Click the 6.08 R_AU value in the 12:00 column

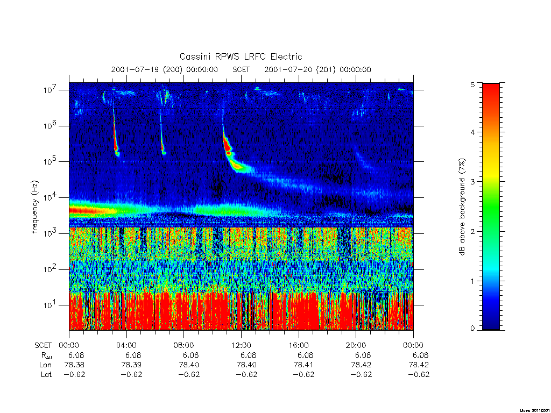[249, 355]
